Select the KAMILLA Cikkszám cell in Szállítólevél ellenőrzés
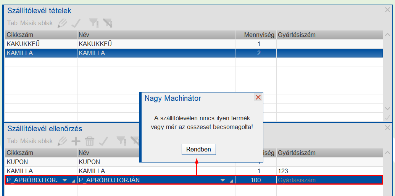395x196 pixels. [x=41, y=171]
